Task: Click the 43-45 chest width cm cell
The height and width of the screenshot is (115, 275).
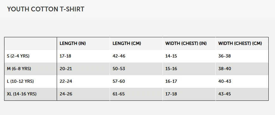Action: 225,94
